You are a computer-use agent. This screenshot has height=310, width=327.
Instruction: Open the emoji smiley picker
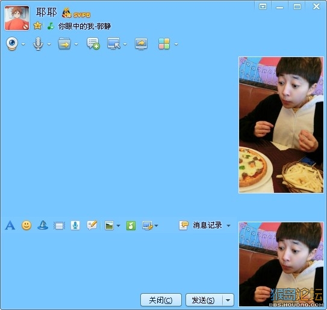click(26, 225)
